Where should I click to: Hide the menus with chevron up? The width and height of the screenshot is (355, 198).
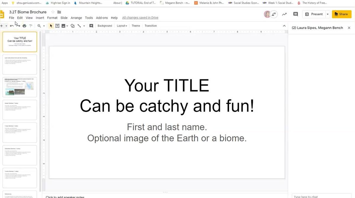285,26
